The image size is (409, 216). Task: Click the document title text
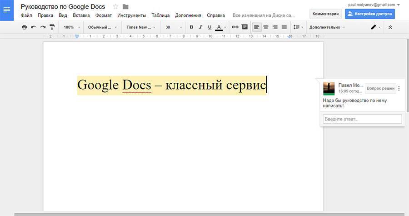click(63, 6)
